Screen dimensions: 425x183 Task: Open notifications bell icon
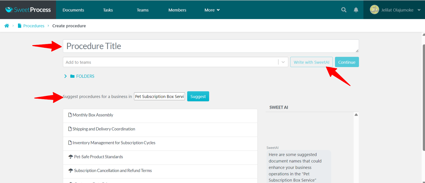click(x=356, y=10)
